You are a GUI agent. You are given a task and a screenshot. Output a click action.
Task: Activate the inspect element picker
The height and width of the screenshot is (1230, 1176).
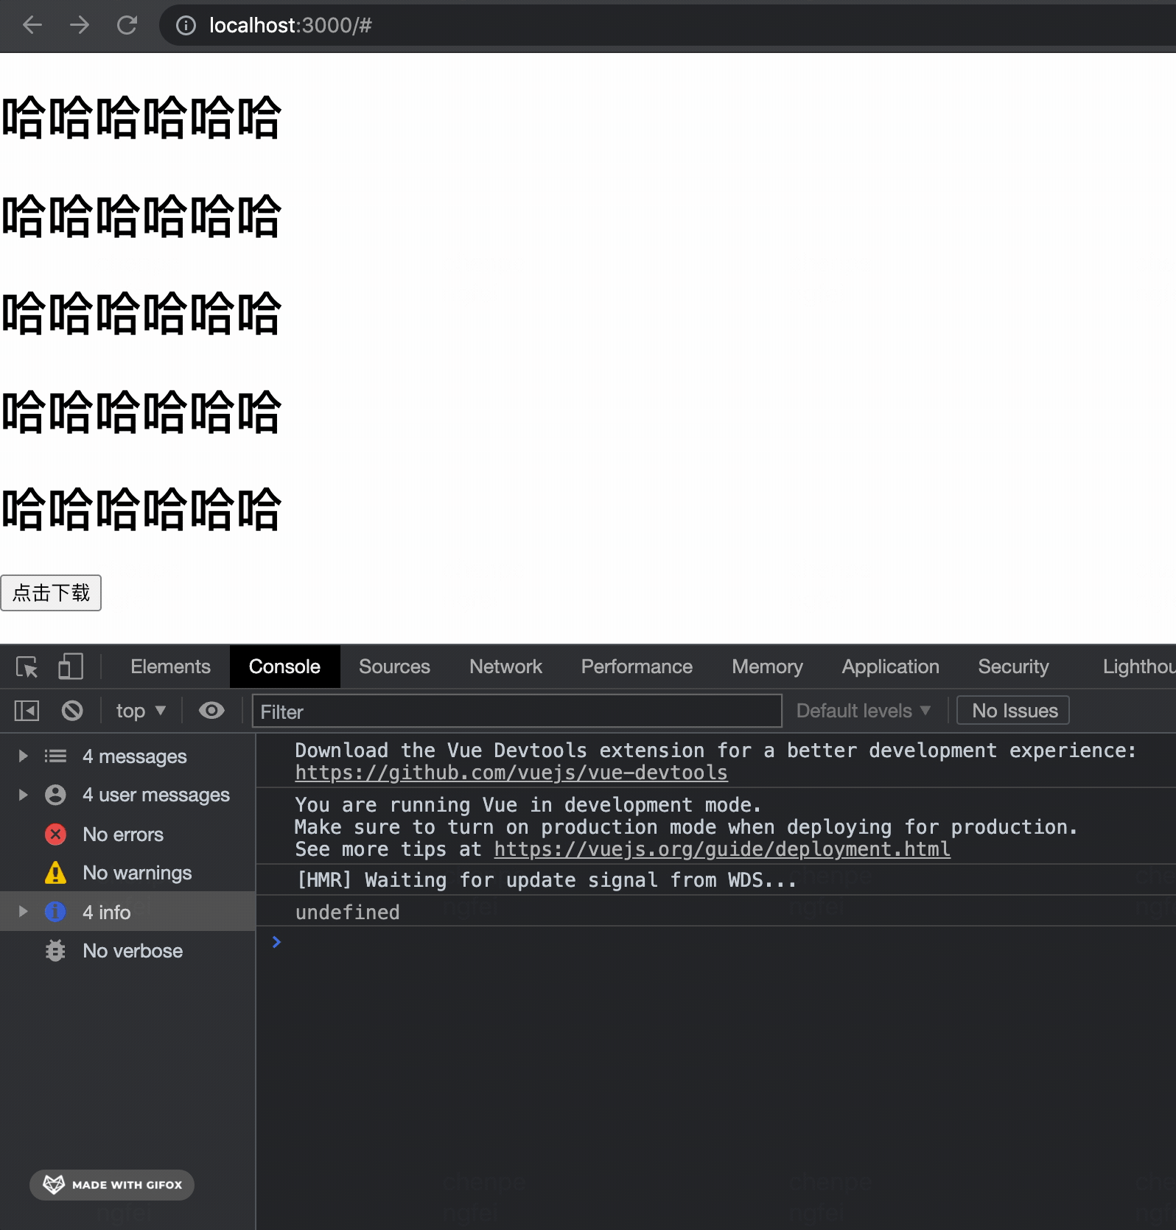tap(27, 667)
